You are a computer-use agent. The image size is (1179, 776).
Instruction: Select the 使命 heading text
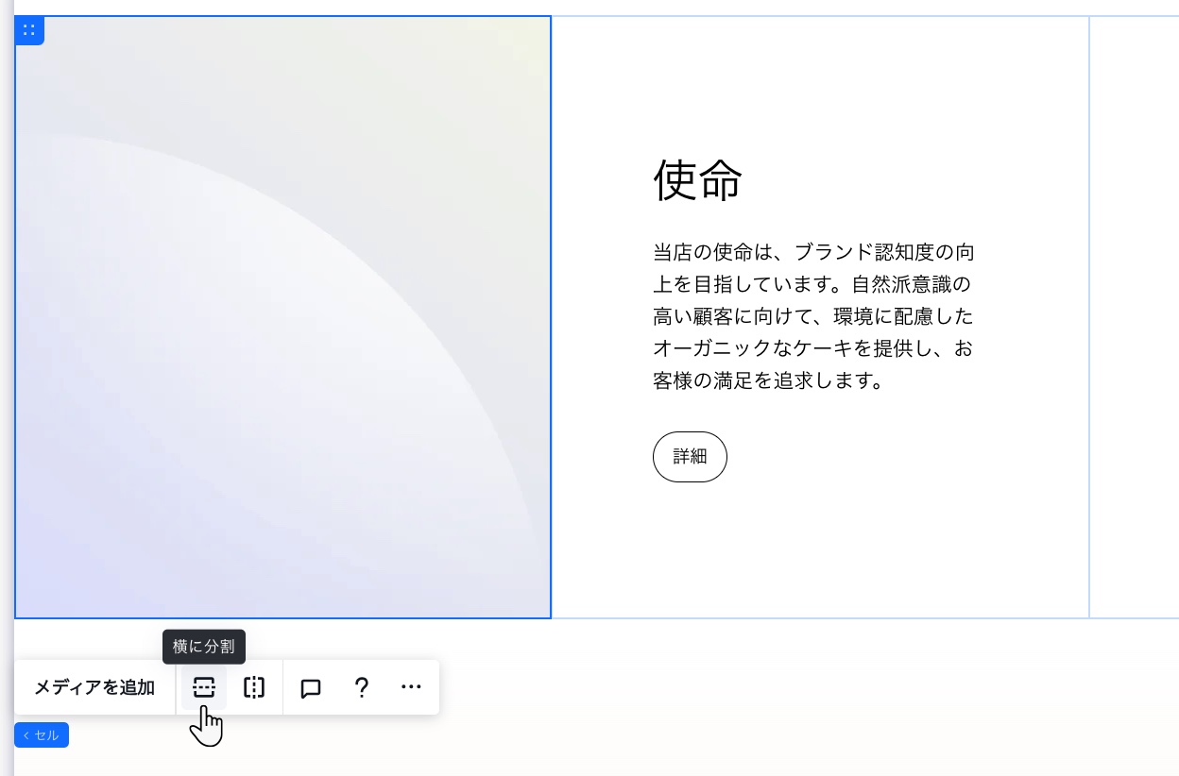click(696, 181)
